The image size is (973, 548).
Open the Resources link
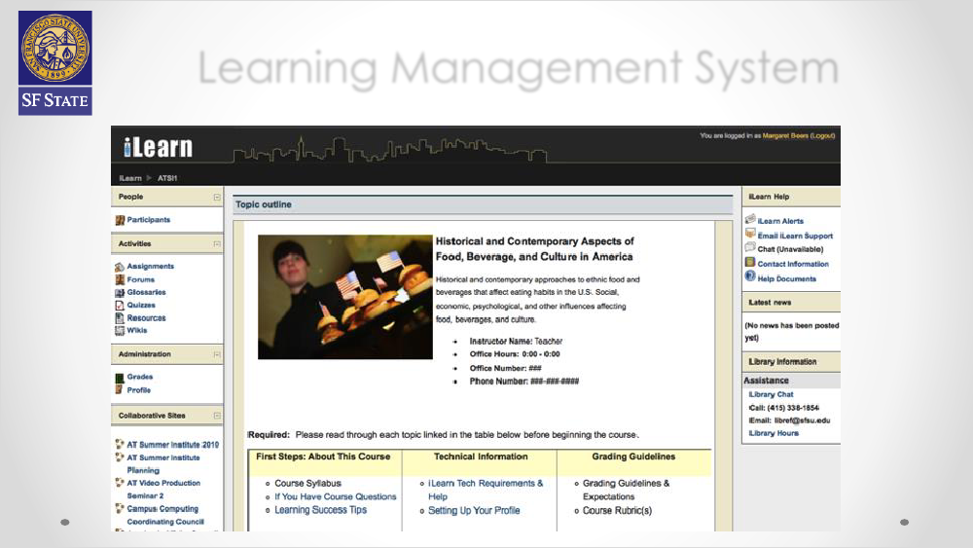[x=147, y=317]
